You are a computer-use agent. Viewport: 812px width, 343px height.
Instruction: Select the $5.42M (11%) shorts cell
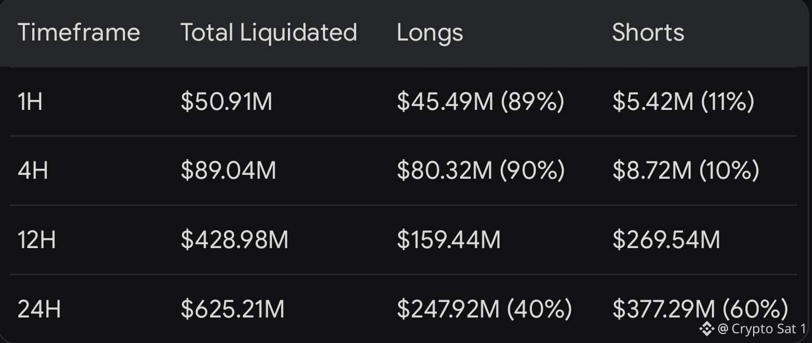684,102
